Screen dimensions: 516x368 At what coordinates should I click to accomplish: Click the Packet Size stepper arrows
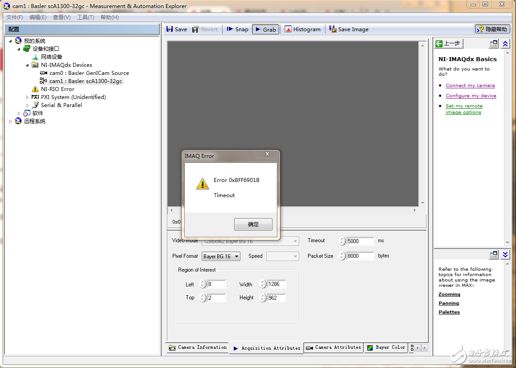coord(342,256)
